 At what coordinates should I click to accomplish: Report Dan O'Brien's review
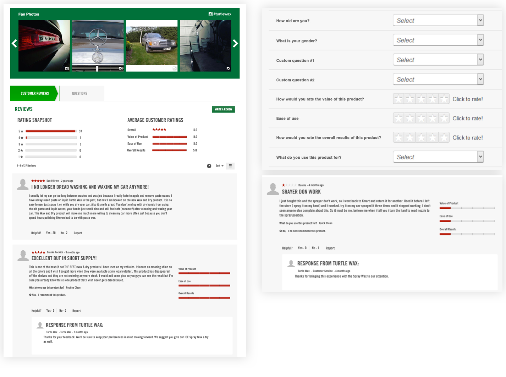tap(78, 233)
